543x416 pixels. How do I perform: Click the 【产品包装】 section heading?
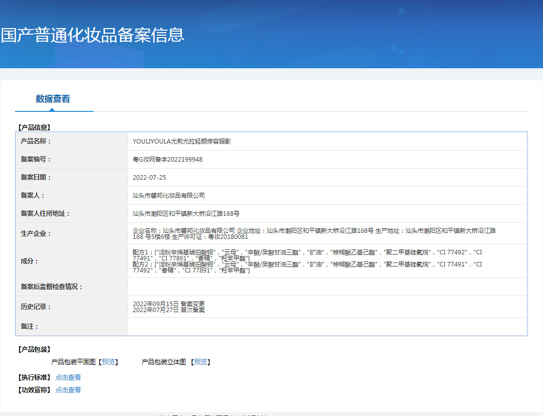click(x=34, y=349)
